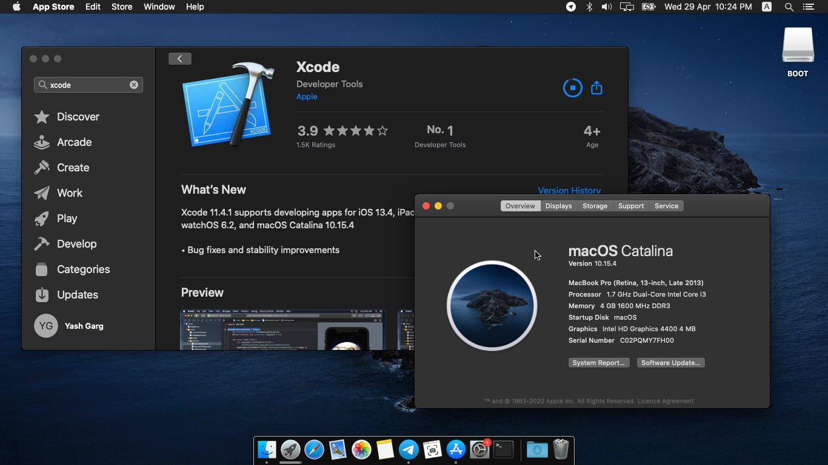The width and height of the screenshot is (828, 465).
Task: Open the Develop section
Action: click(65, 244)
